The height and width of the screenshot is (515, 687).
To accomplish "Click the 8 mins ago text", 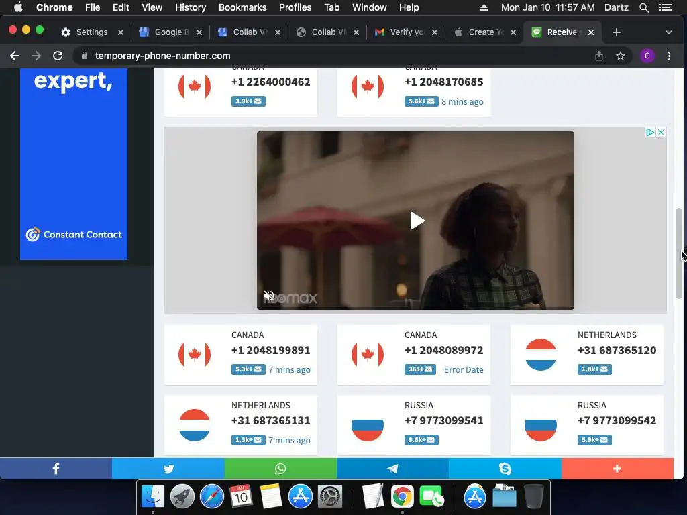I will (x=463, y=102).
